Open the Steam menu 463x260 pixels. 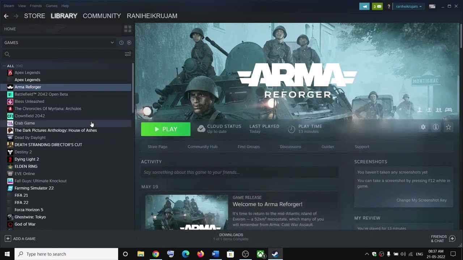9,6
